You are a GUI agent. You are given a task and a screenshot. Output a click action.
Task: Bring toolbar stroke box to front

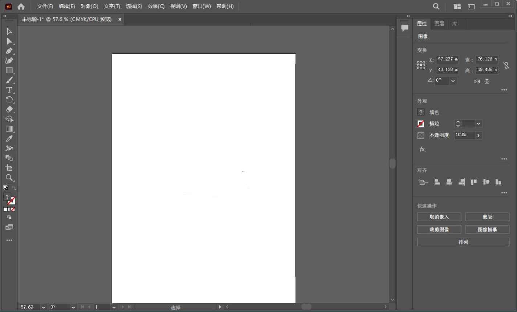[12, 201]
